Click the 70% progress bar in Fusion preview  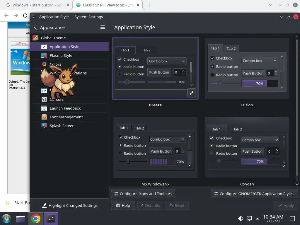260,83
